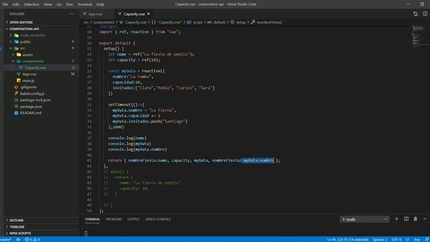Screen dimensions: 430x242
Task: Expand Timeline section
Action: click(17, 227)
